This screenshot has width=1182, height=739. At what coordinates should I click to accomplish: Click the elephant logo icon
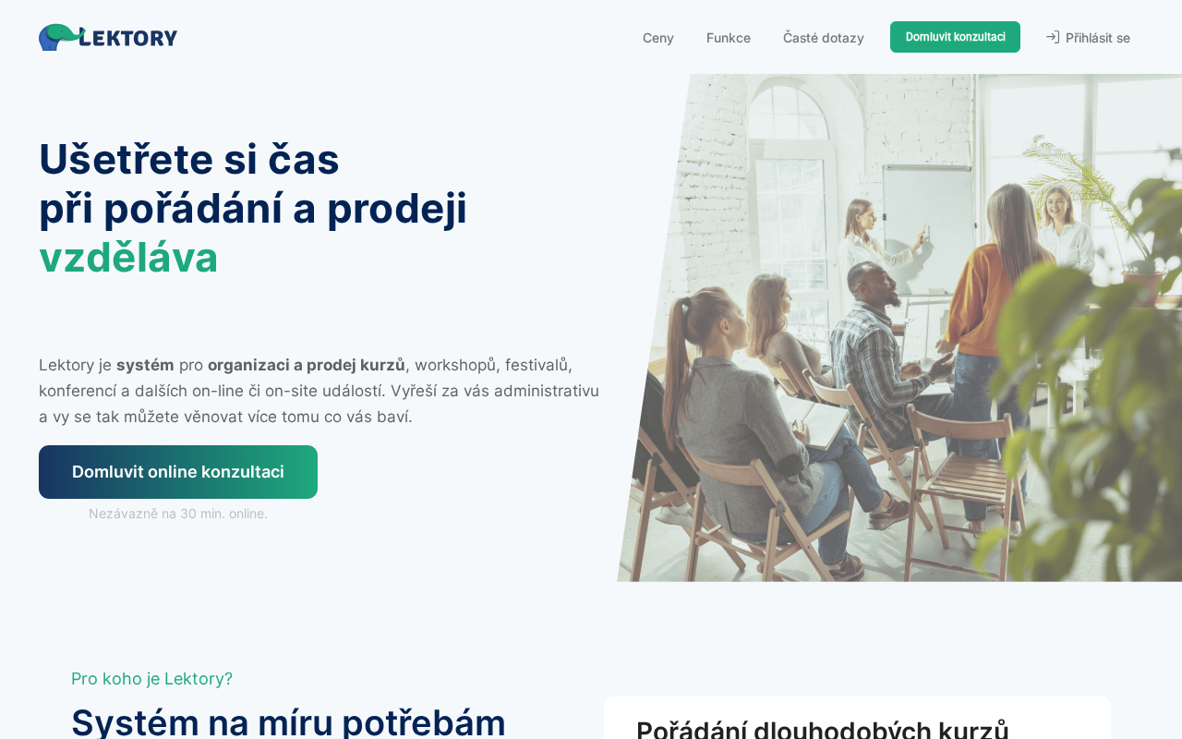pos(58,37)
